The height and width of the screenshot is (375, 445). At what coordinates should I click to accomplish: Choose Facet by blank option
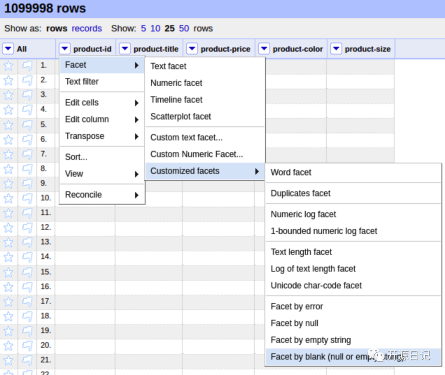[354, 356]
